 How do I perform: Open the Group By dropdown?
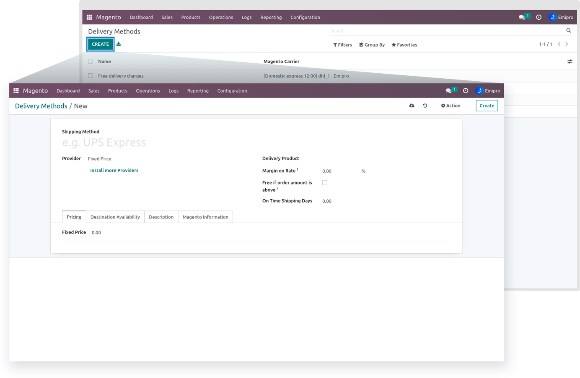tap(372, 45)
